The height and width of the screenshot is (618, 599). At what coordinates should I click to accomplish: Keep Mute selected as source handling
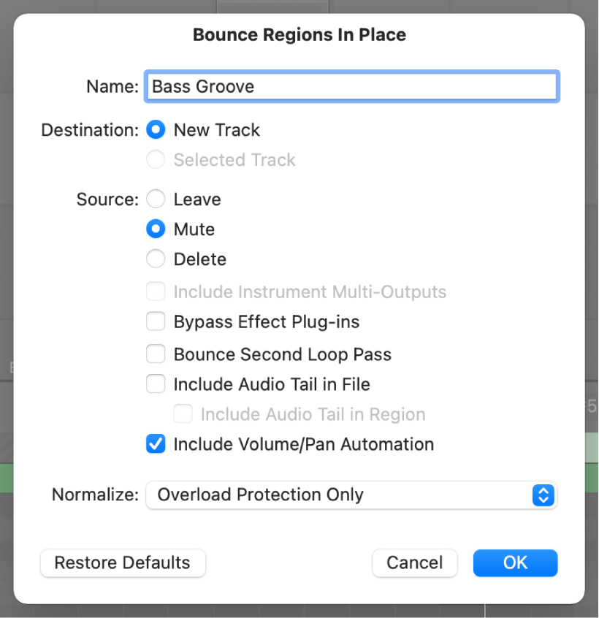point(155,229)
